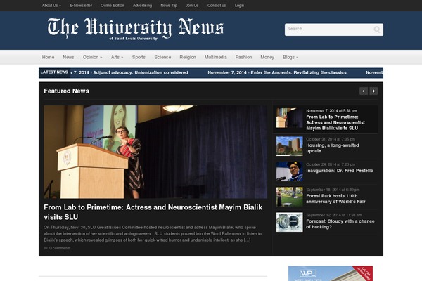This screenshot has height=281, width=422.
Task: Open the 0 comments link
Action: click(x=60, y=248)
